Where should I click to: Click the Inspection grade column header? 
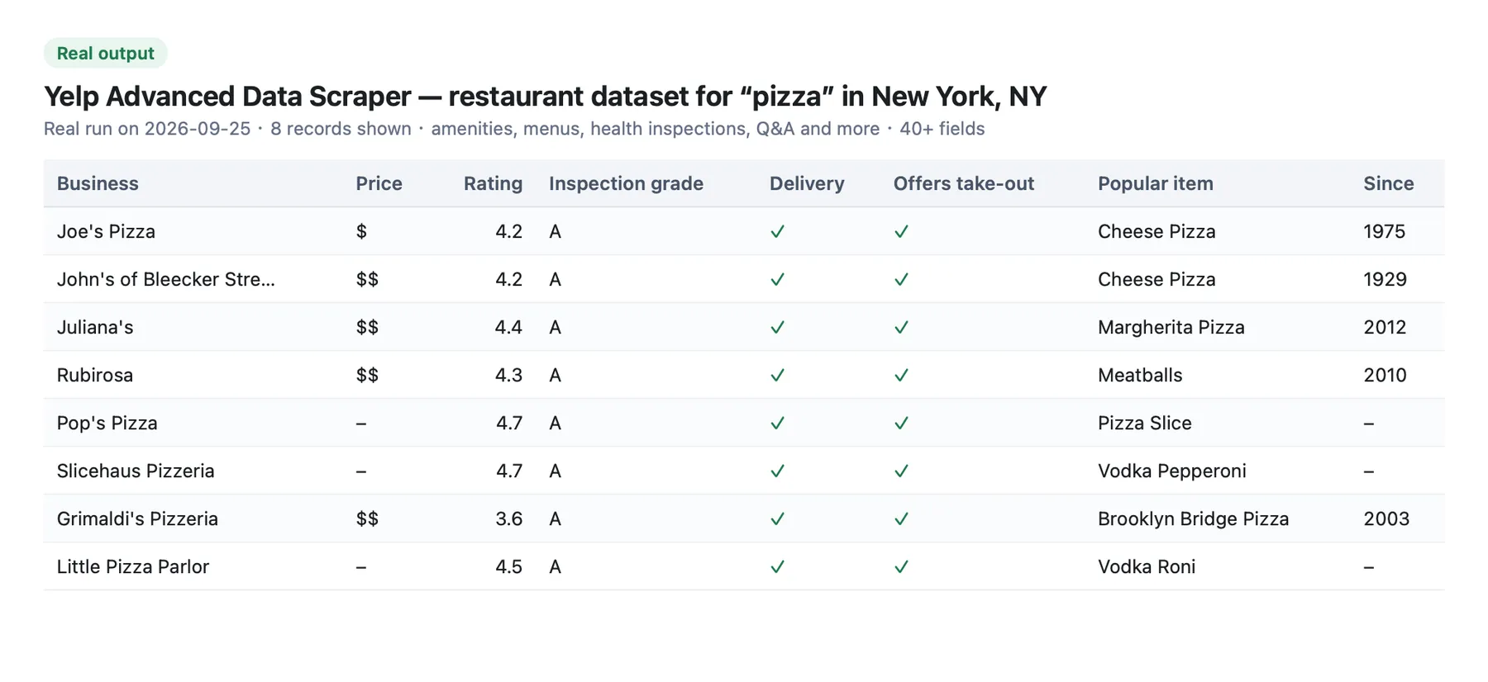tap(626, 183)
